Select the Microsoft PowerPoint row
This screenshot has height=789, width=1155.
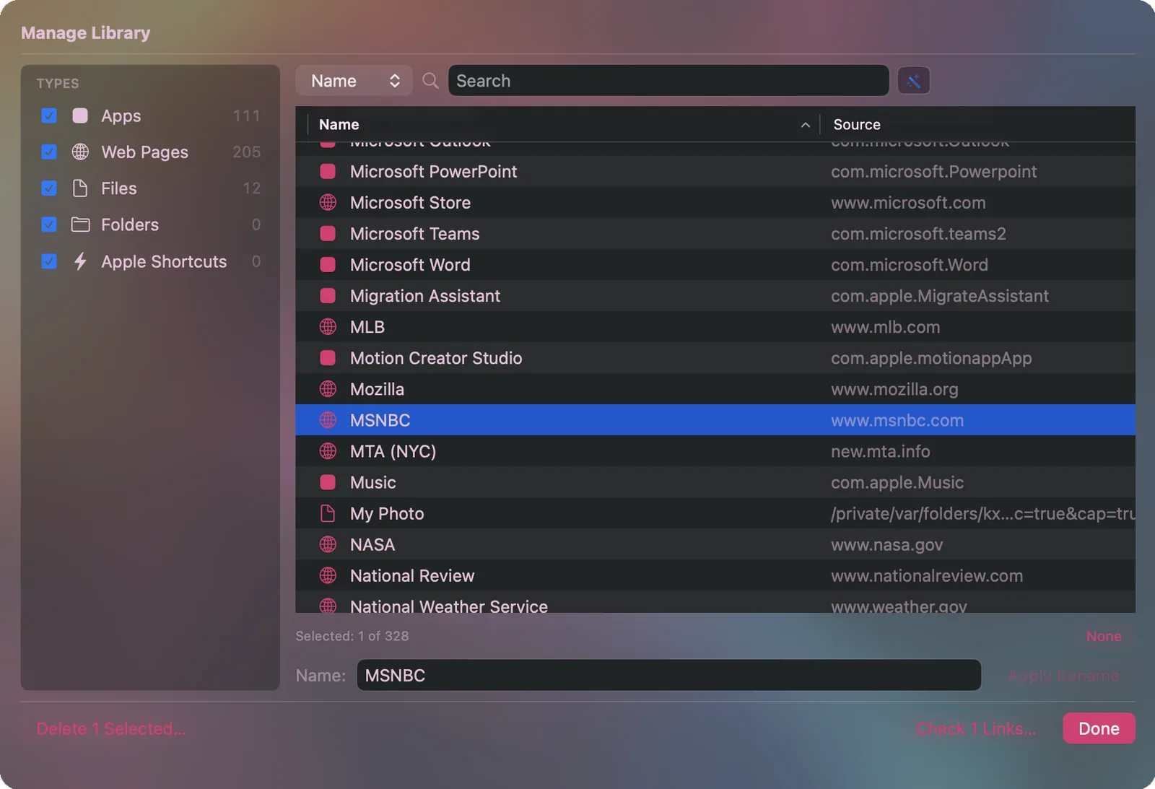715,172
